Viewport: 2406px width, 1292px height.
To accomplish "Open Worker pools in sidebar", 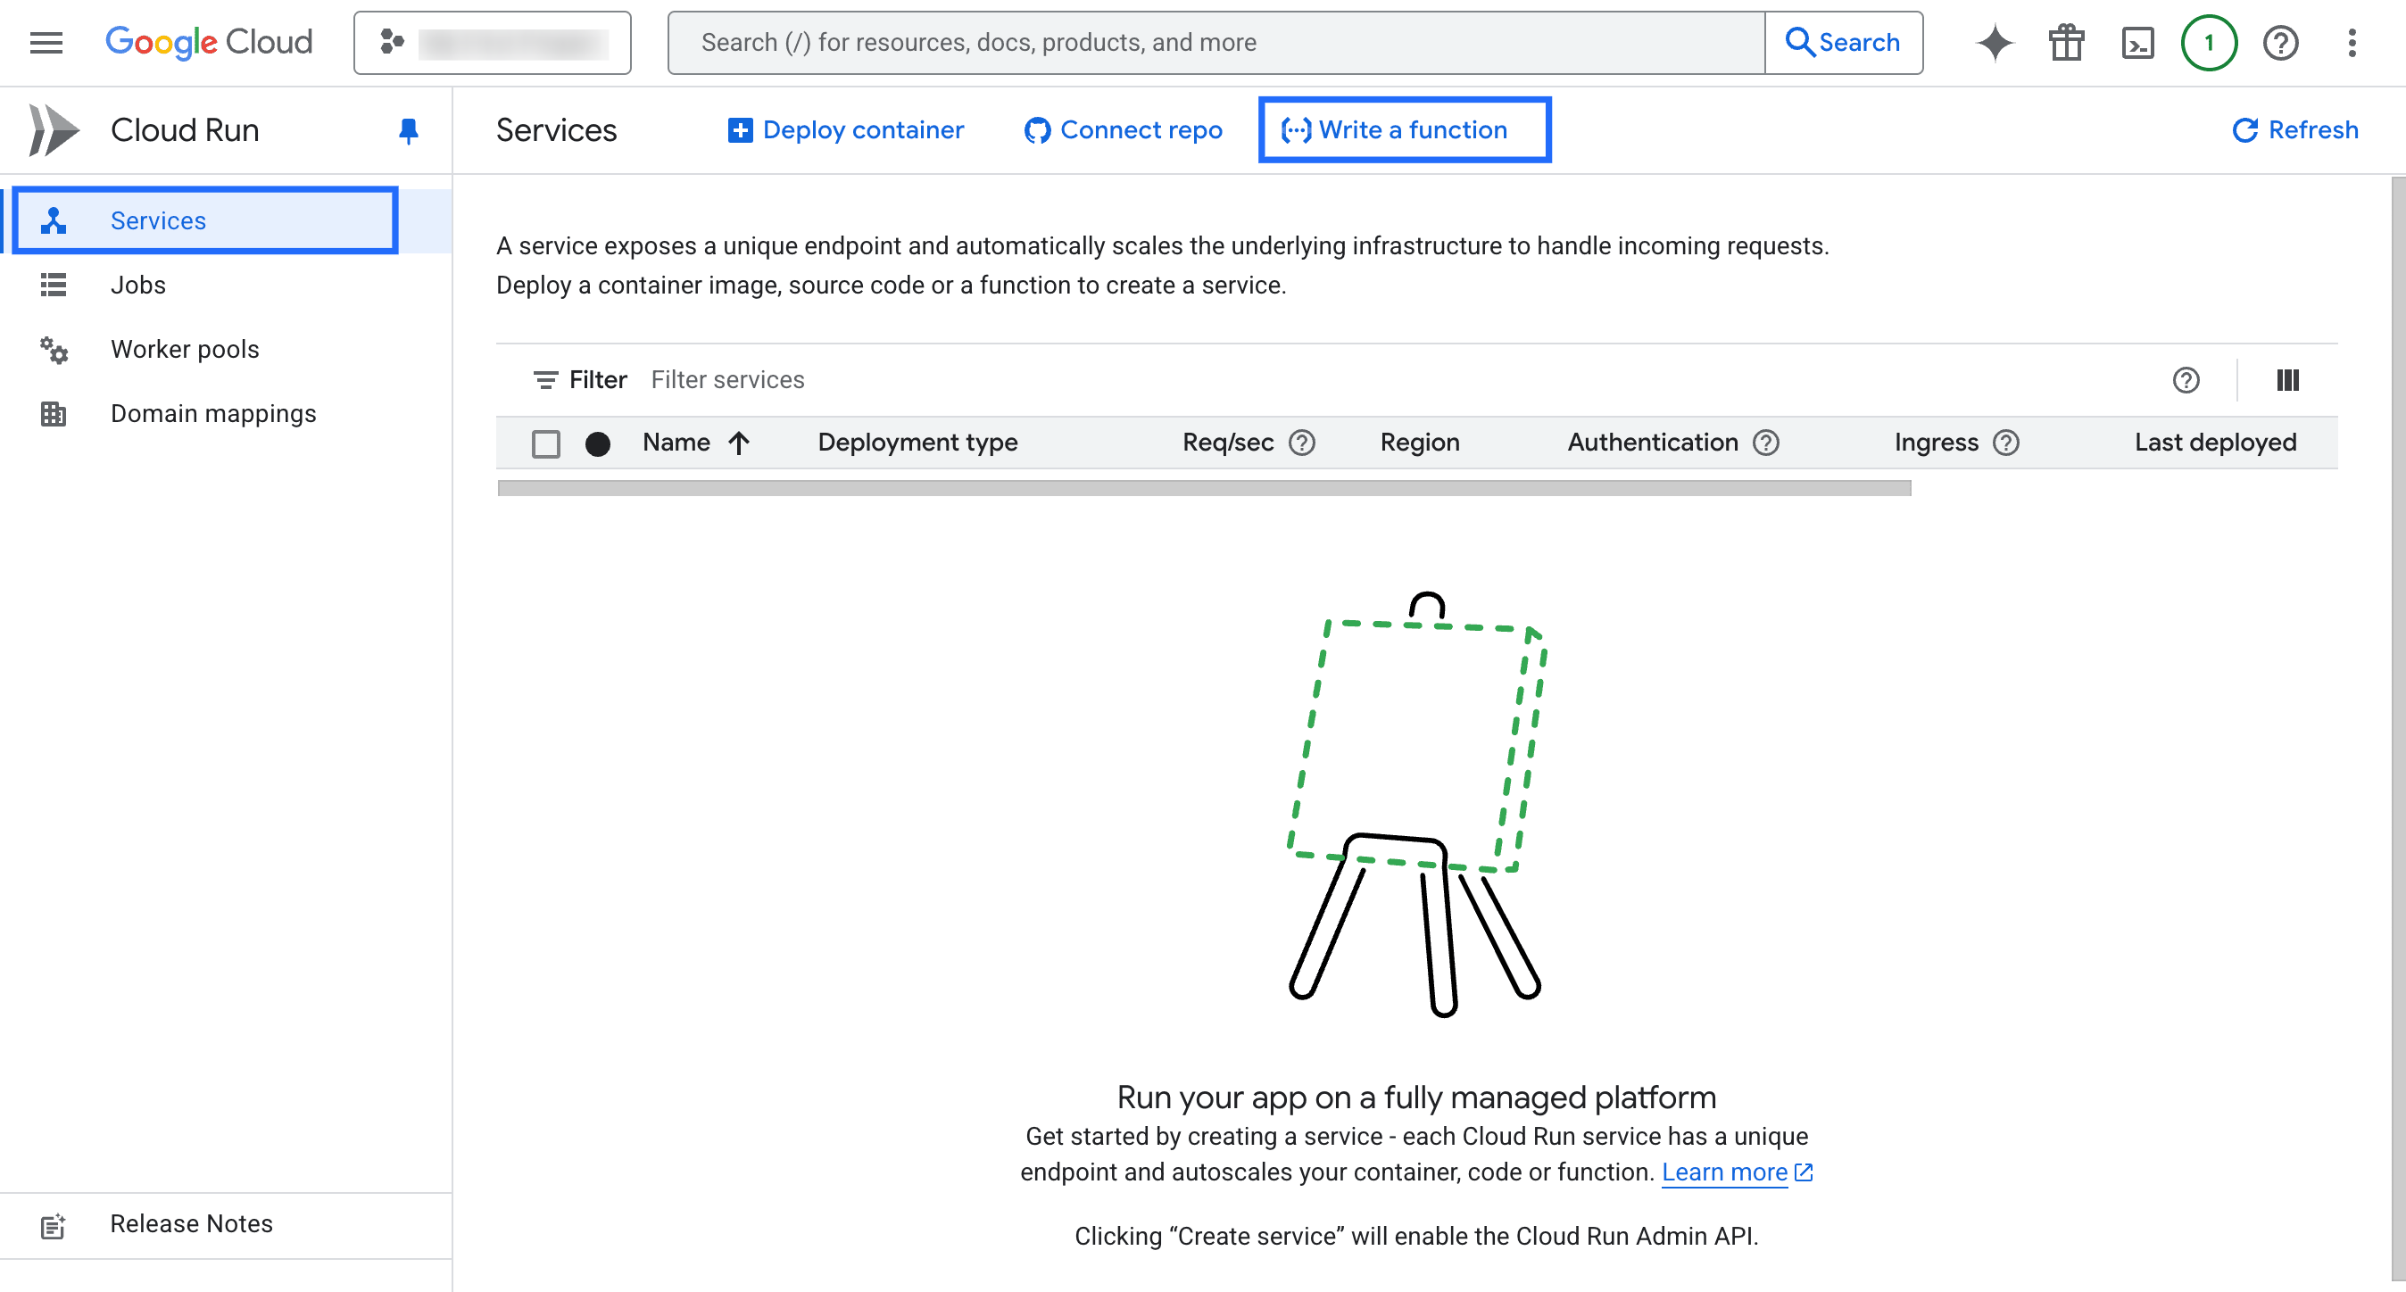I will pos(184,349).
